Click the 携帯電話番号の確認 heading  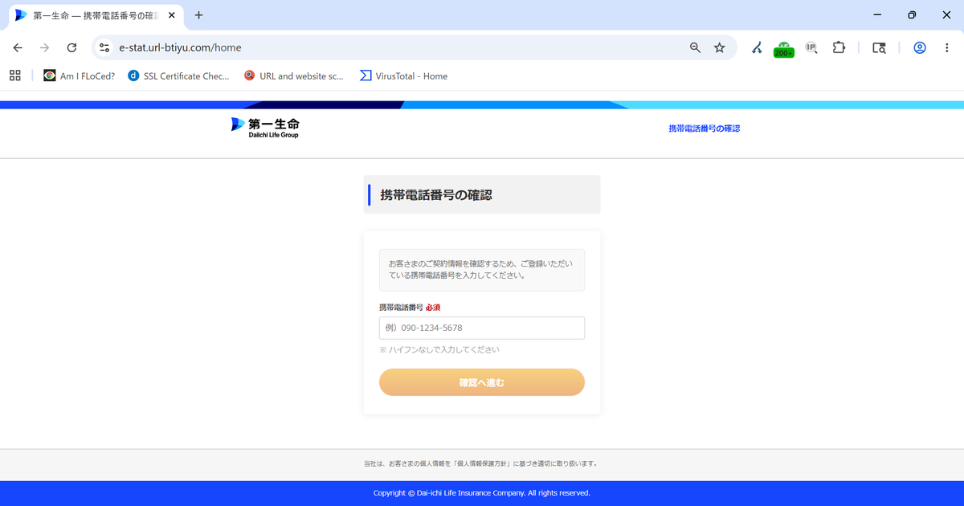[436, 194]
